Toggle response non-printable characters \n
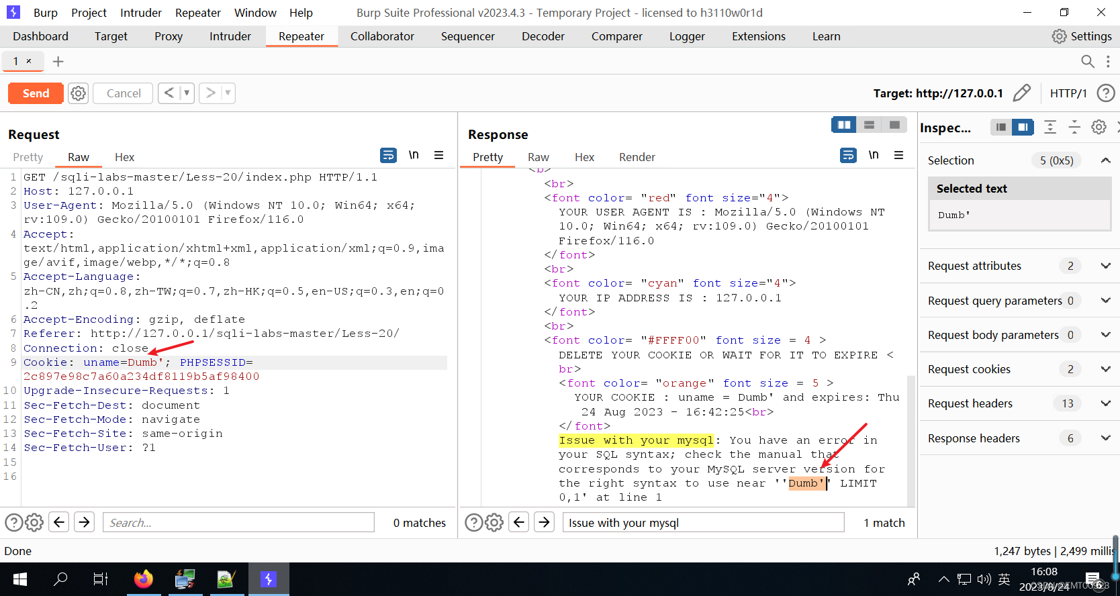Screen dimensions: 1120x596 click(x=874, y=155)
